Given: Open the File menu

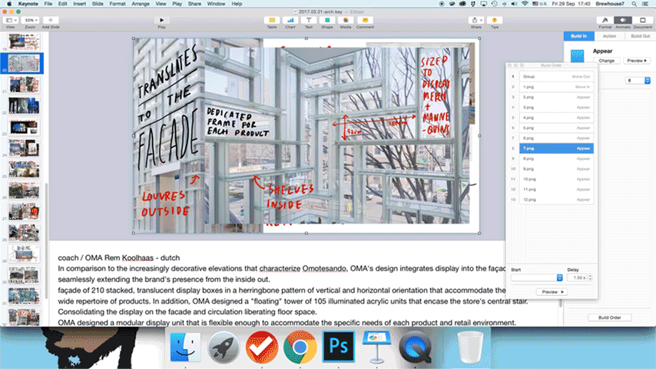Looking at the screenshot, I should click(x=48, y=4).
